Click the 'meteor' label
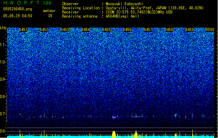This screenshot has height=138, width=218. (49, 11)
